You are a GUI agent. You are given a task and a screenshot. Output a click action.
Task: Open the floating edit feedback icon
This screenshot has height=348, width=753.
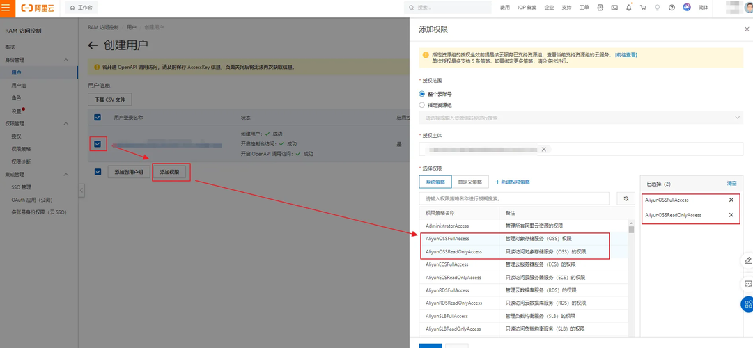coord(747,260)
